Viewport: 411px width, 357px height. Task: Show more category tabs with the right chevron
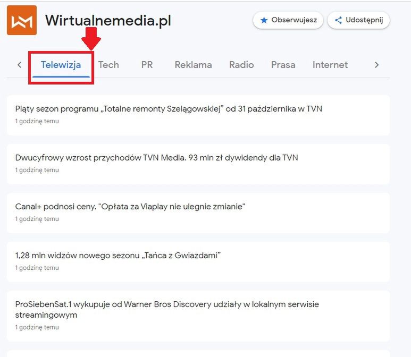pyautogui.click(x=376, y=65)
